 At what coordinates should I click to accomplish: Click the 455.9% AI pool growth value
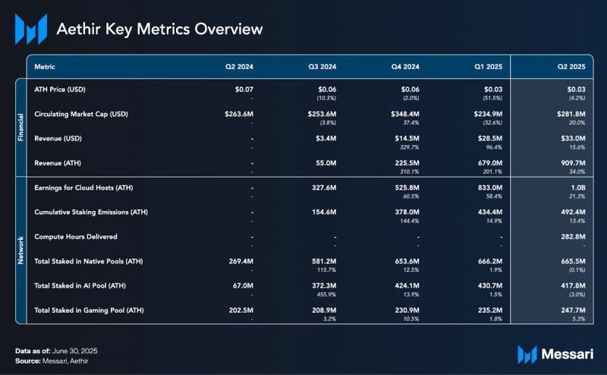point(326,295)
